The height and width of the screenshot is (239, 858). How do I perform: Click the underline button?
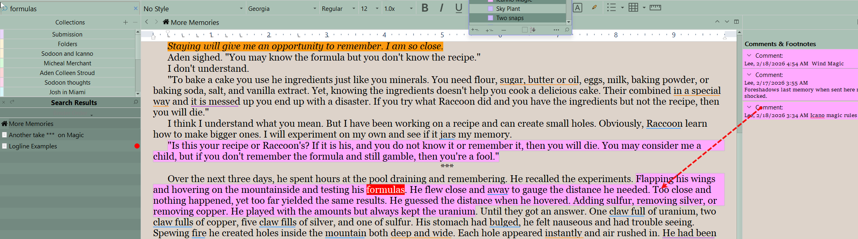459,8
